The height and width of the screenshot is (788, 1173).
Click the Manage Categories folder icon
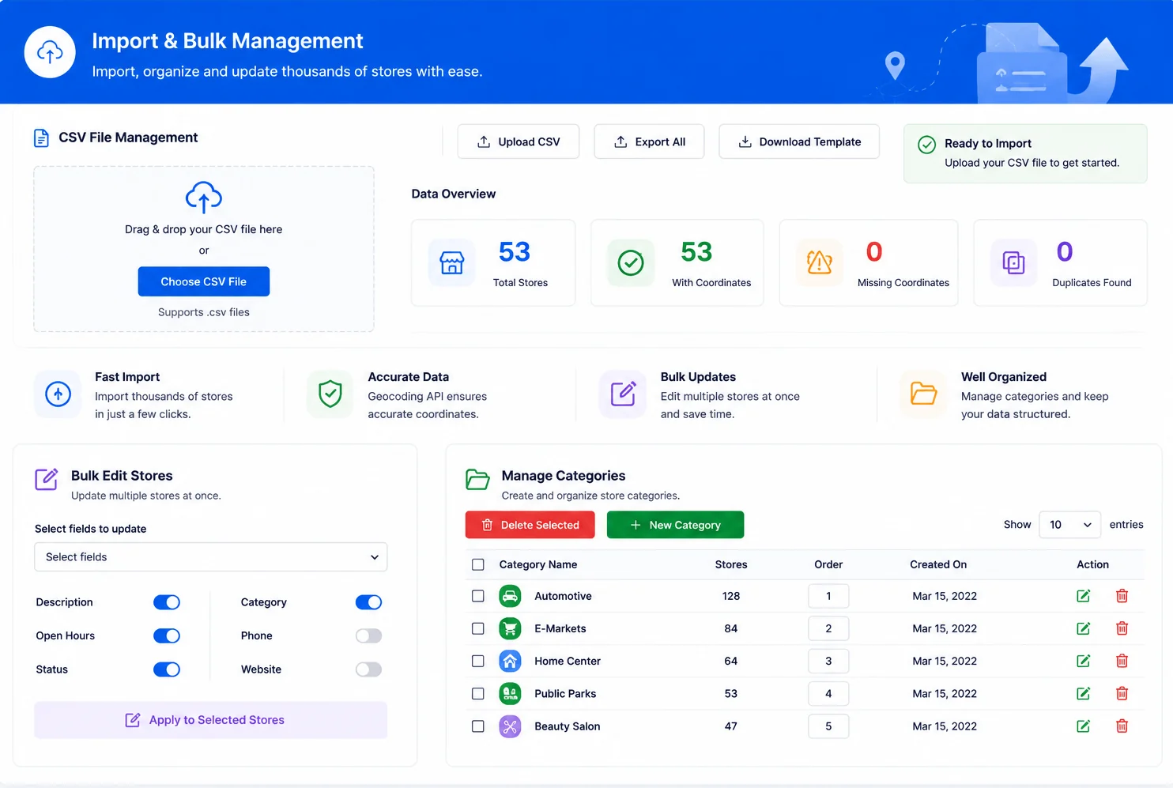tap(477, 480)
